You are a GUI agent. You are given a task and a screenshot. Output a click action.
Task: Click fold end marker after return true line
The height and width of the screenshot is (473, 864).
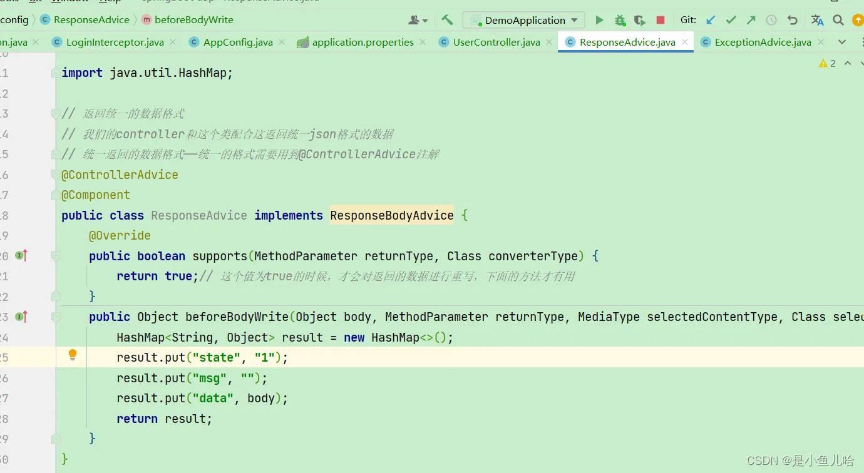(x=56, y=296)
